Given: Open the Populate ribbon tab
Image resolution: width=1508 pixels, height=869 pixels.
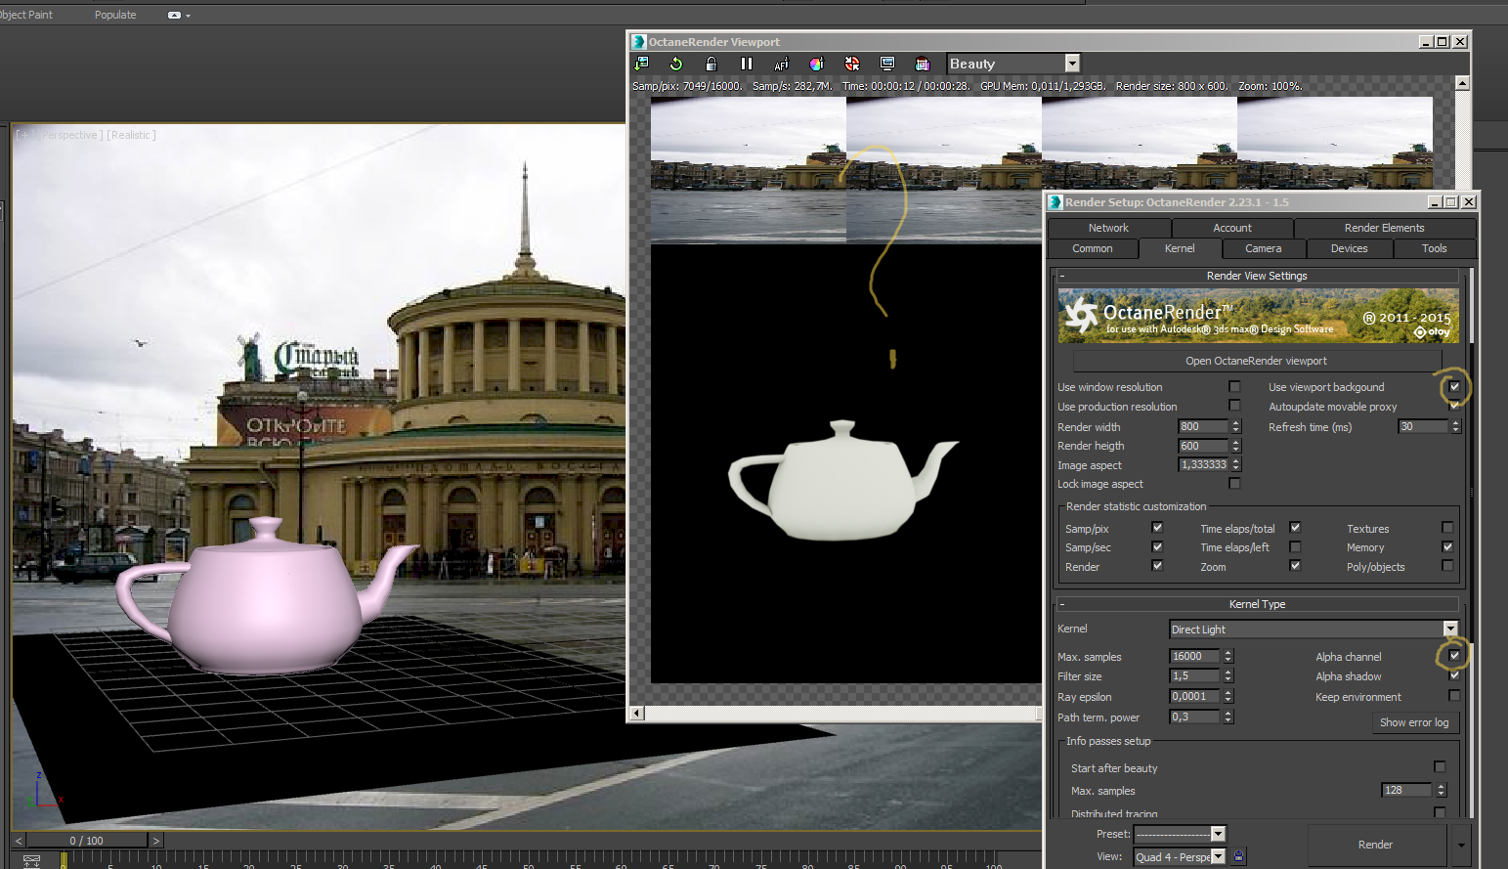Looking at the screenshot, I should point(115,15).
